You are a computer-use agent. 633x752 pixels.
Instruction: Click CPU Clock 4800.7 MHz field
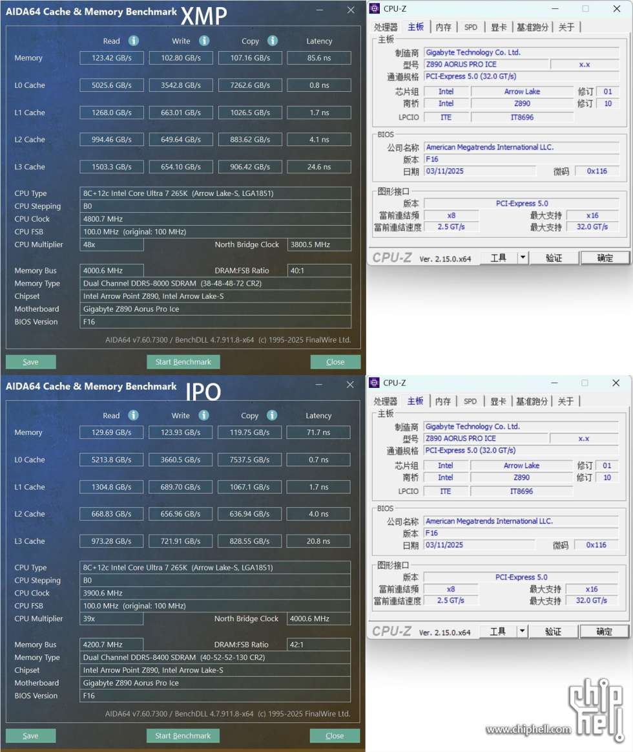[x=216, y=219]
